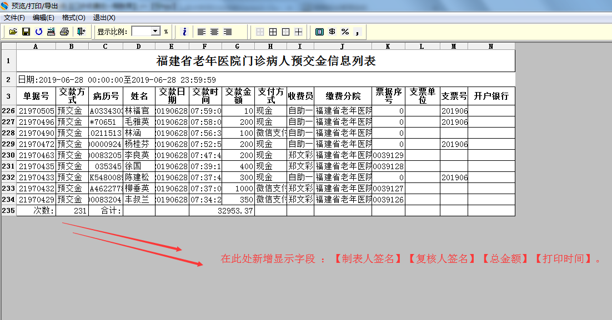
Task: Click the inside-border cross icon
Action: coord(299,32)
